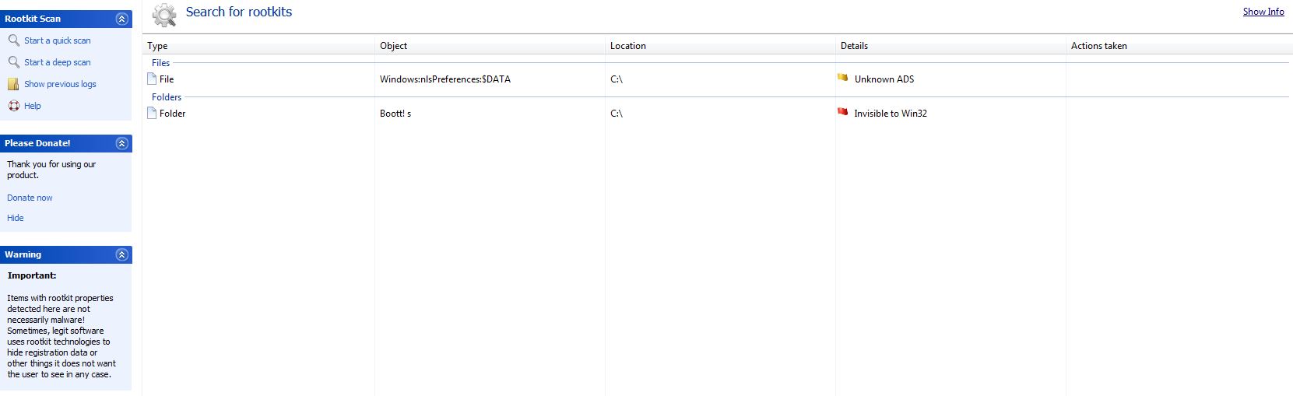Click the file icon in the Windows:nlsPreferences row
Viewport: 1293px width, 396px height.
pos(152,79)
